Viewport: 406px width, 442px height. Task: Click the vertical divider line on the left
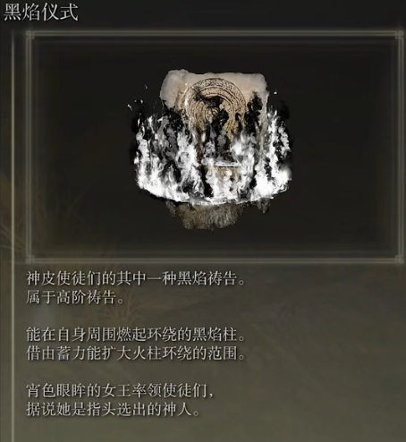(13, 235)
